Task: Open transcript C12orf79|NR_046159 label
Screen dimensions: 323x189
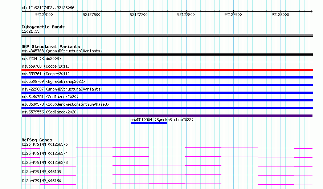Action: click(41, 172)
